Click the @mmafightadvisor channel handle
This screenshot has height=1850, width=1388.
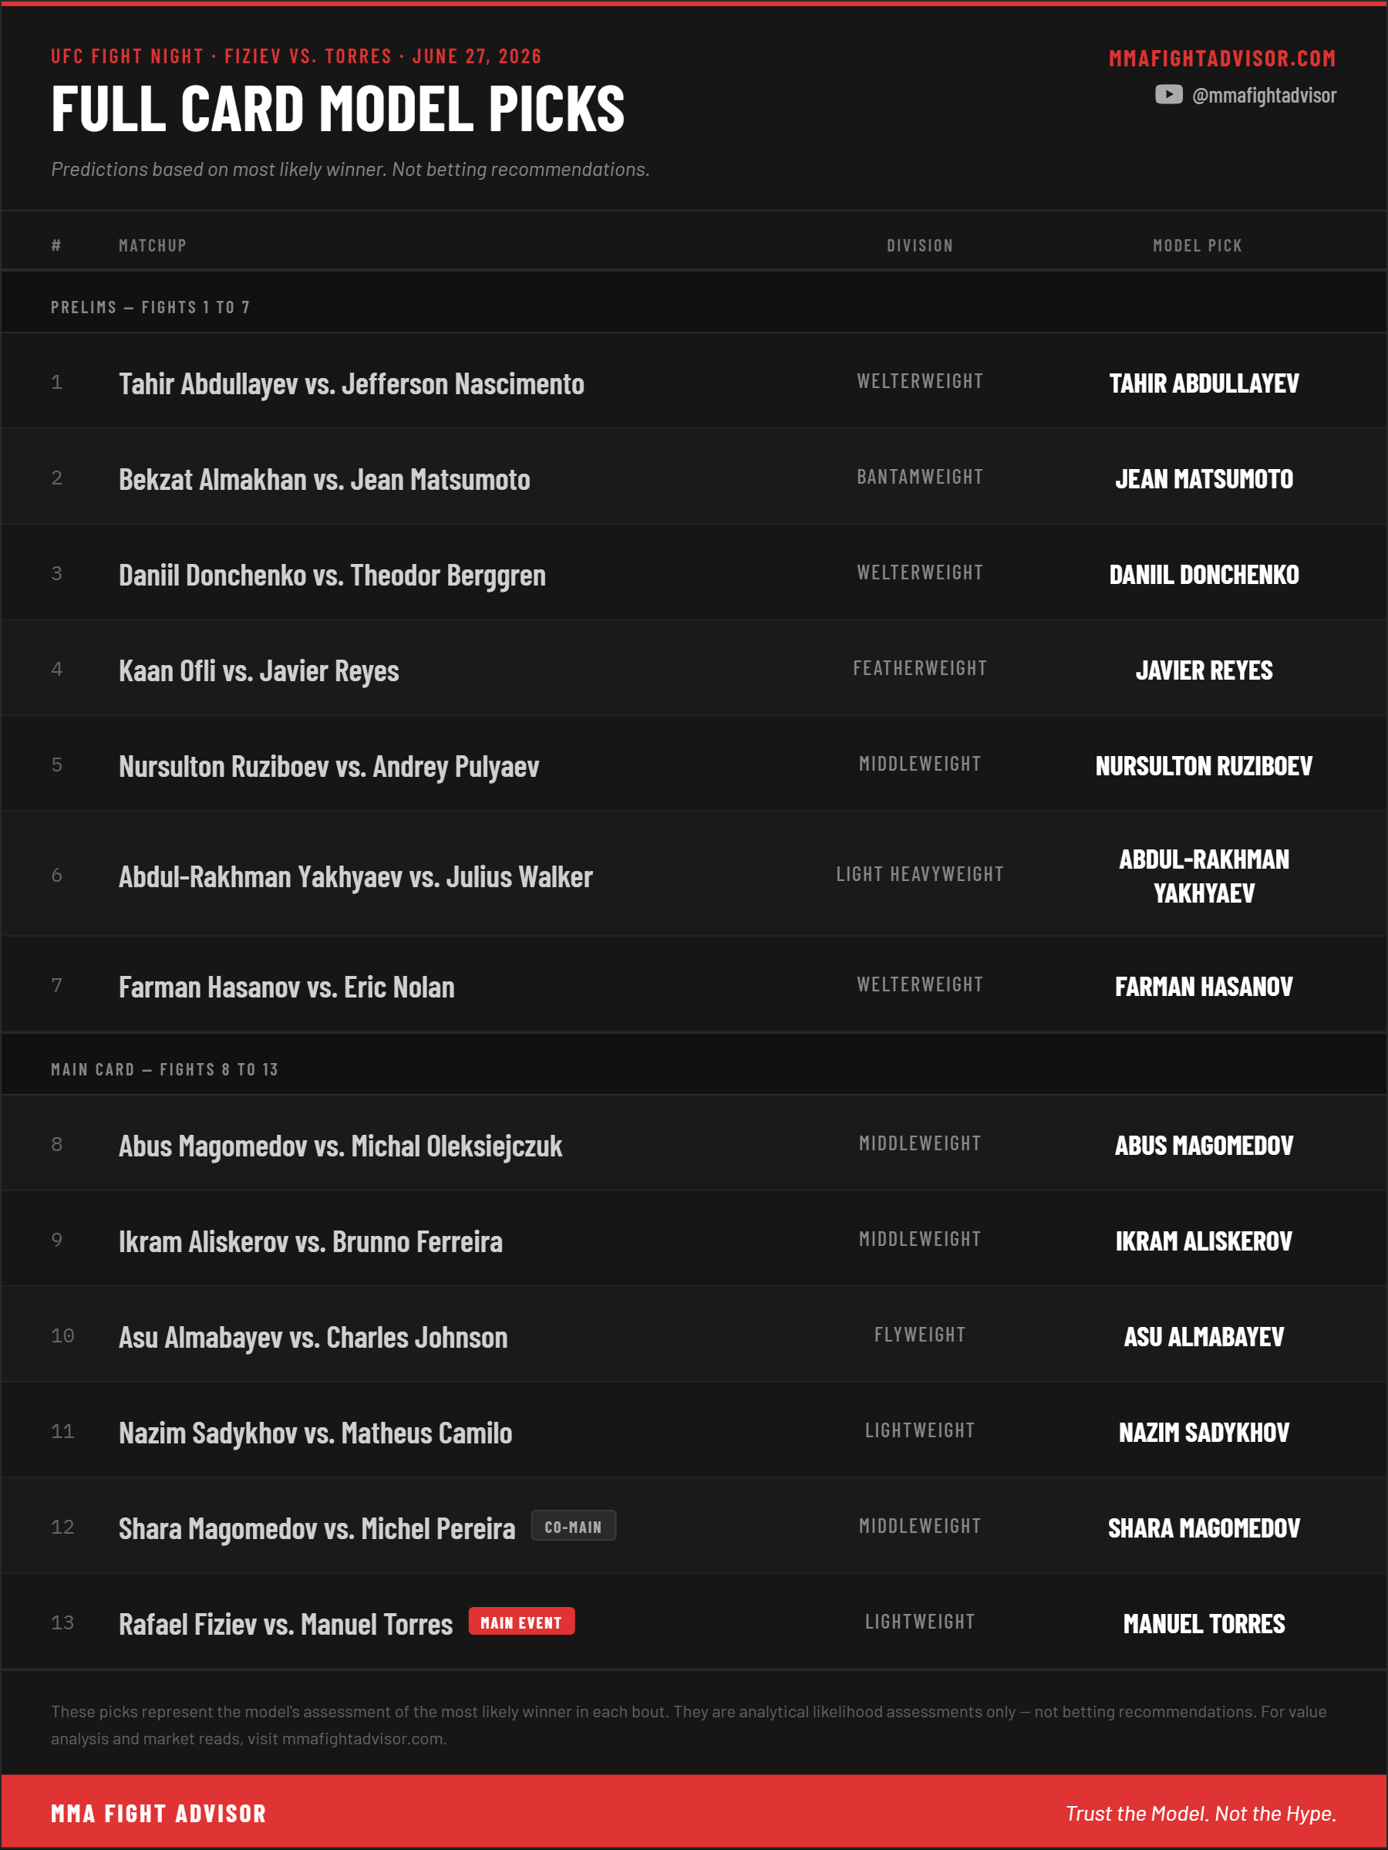point(1263,96)
